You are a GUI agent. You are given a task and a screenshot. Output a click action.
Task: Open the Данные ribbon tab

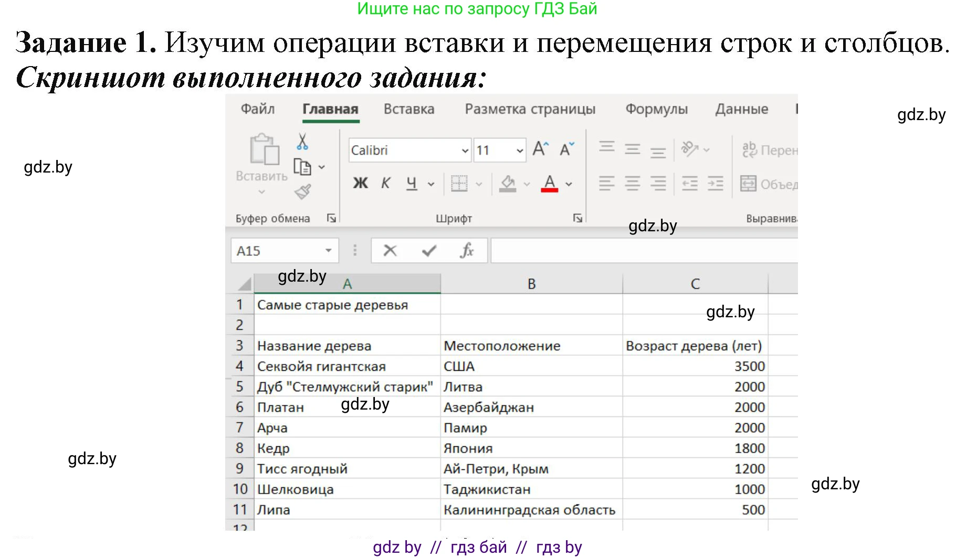point(741,109)
